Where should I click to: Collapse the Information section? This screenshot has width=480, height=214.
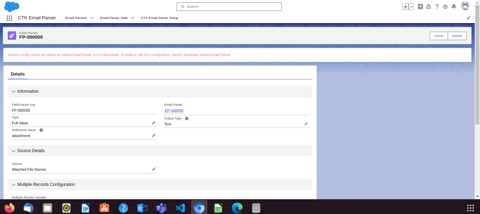pos(160,91)
